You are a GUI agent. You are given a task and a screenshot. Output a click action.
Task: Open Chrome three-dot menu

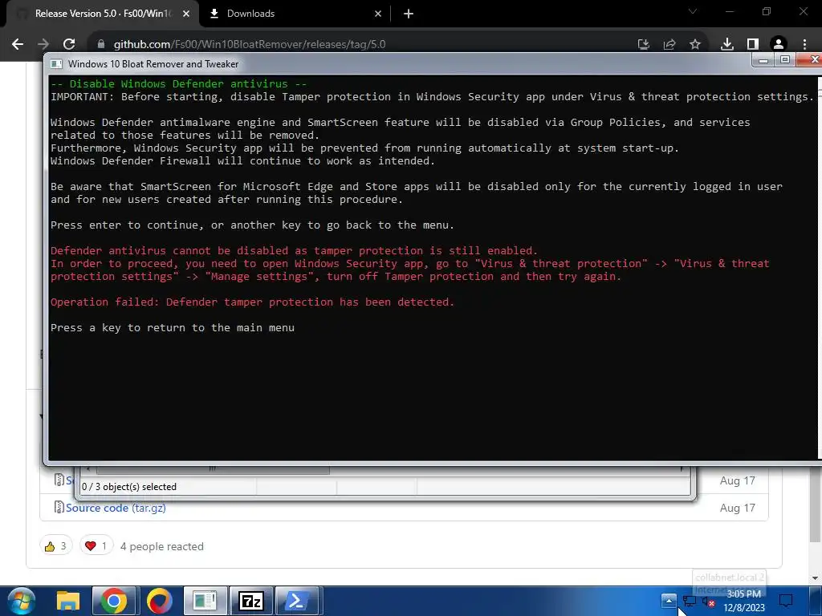click(x=804, y=44)
